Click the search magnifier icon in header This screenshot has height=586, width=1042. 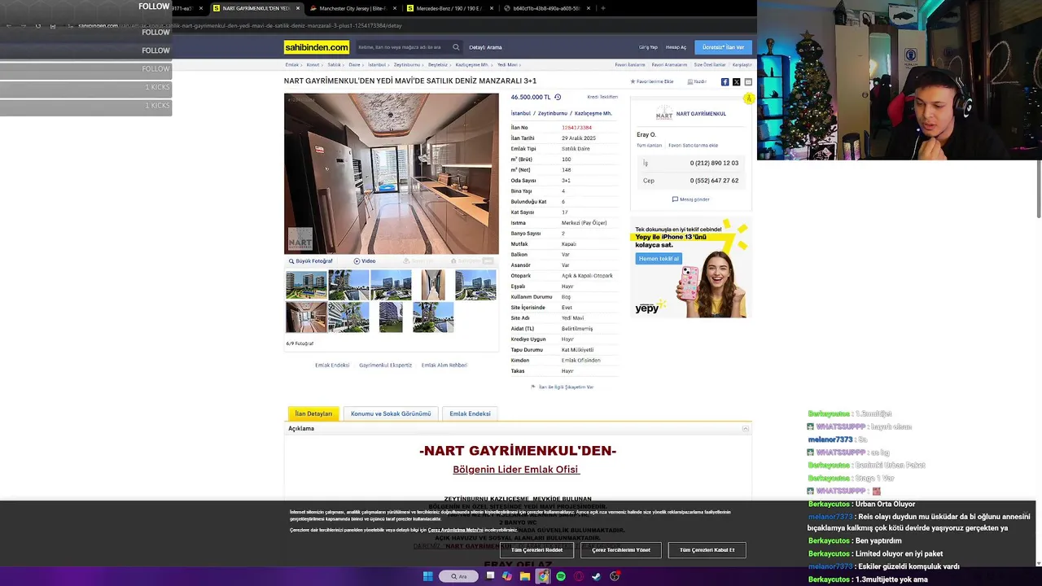click(456, 47)
